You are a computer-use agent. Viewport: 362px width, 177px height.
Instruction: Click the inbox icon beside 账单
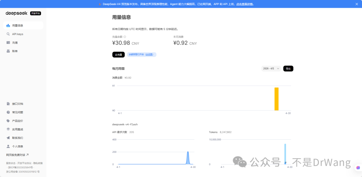point(8,51)
